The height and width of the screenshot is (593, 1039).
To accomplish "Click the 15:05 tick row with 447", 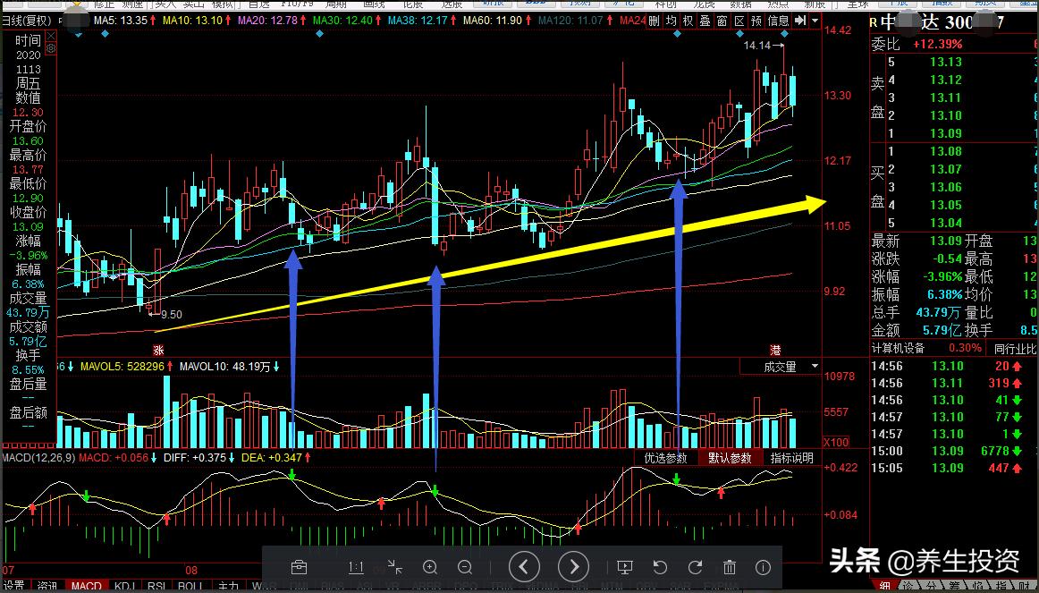I will [x=953, y=469].
